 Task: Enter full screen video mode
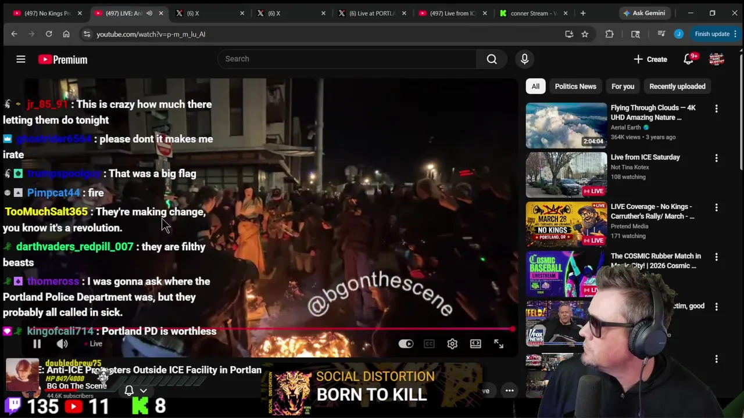click(x=499, y=344)
